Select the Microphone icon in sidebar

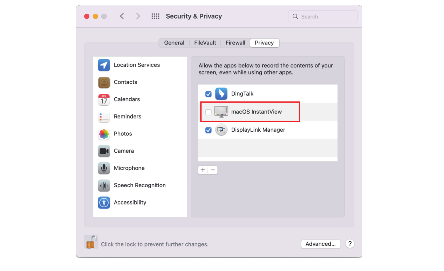[104, 168]
